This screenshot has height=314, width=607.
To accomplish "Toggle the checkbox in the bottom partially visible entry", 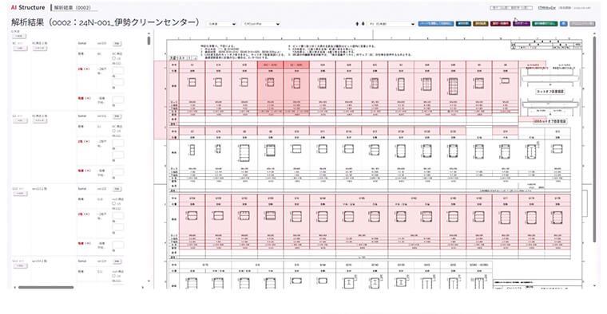I will 113,277.
